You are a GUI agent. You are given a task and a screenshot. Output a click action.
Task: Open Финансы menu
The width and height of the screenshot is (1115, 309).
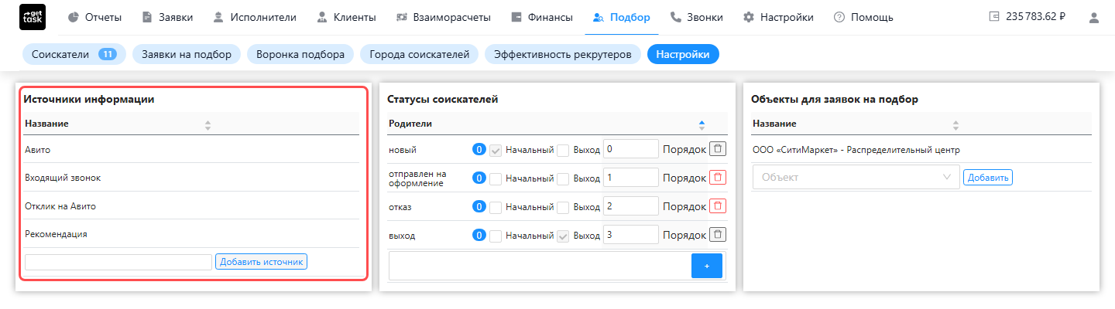point(542,17)
